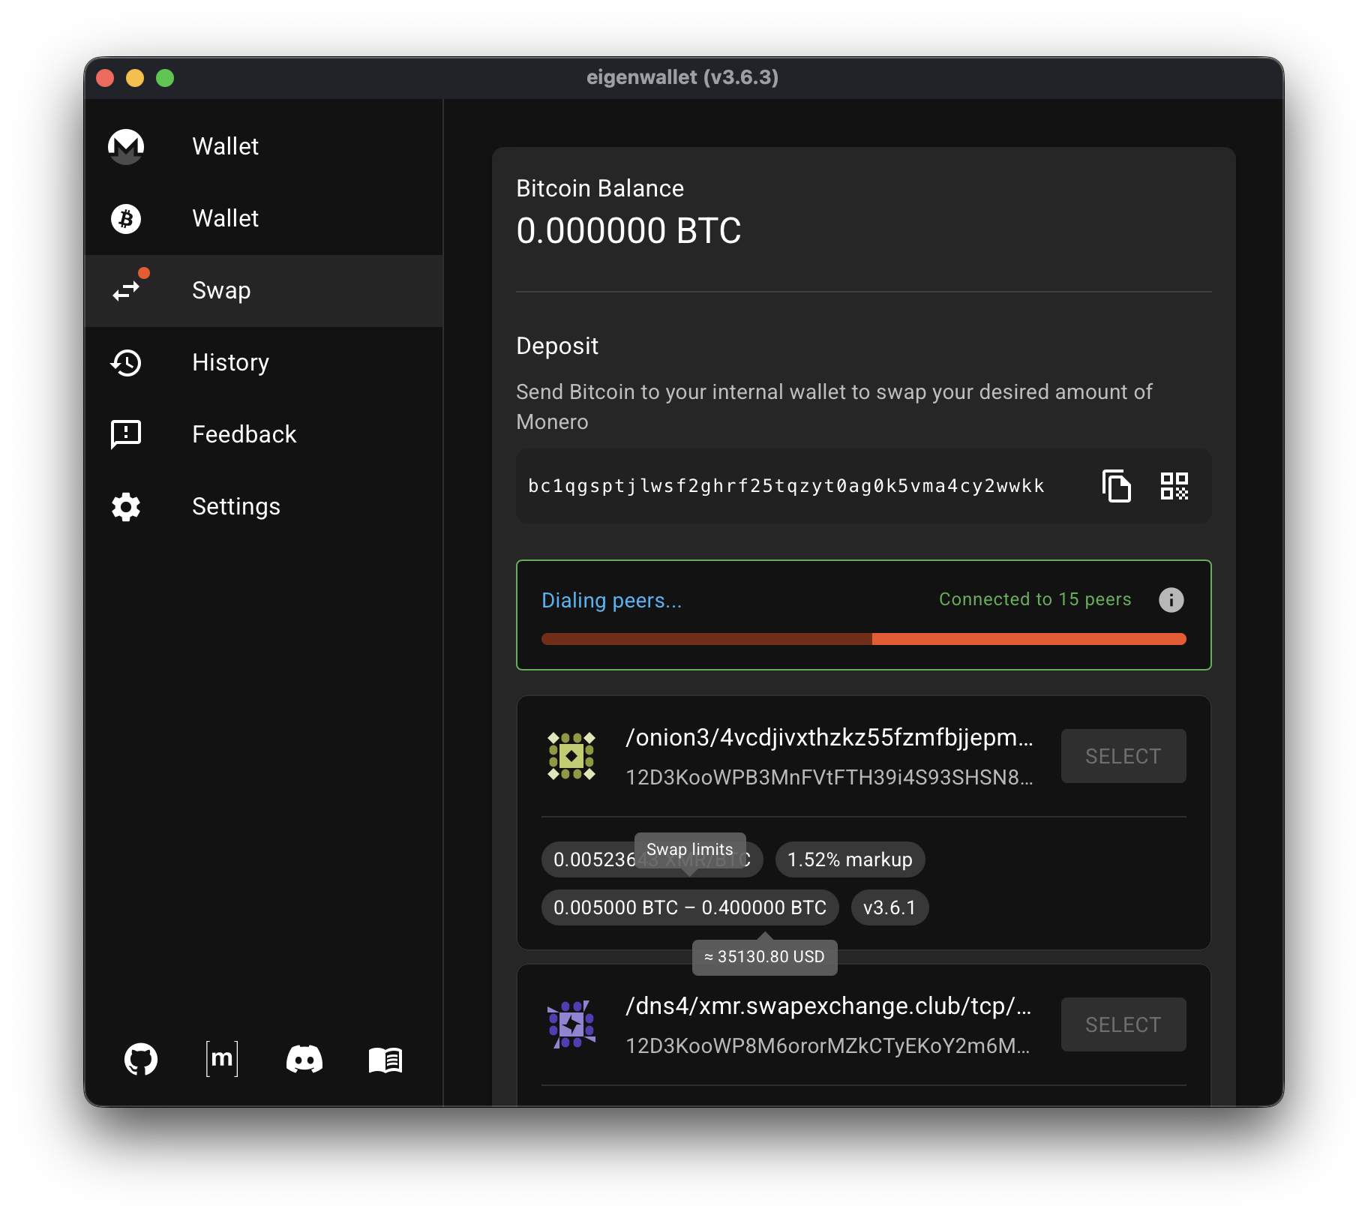Screen dimensions: 1368x1218
Task: Switch to the Settings section
Action: point(236,507)
